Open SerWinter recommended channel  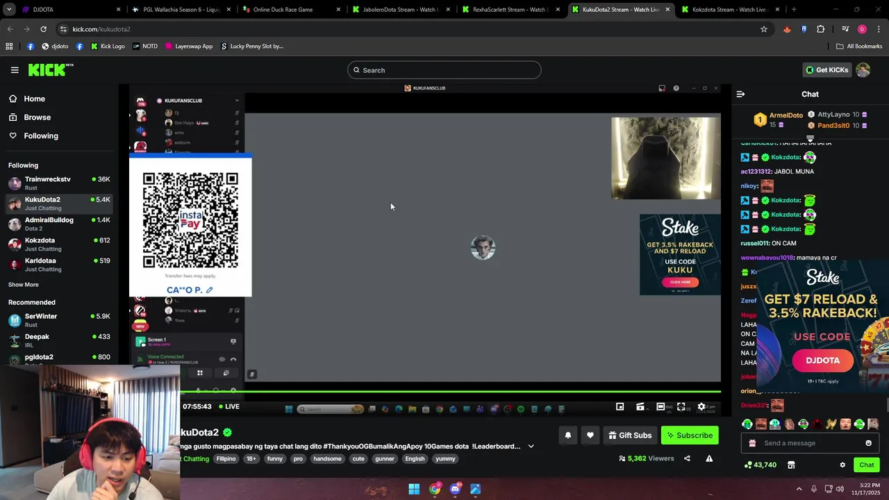59,320
